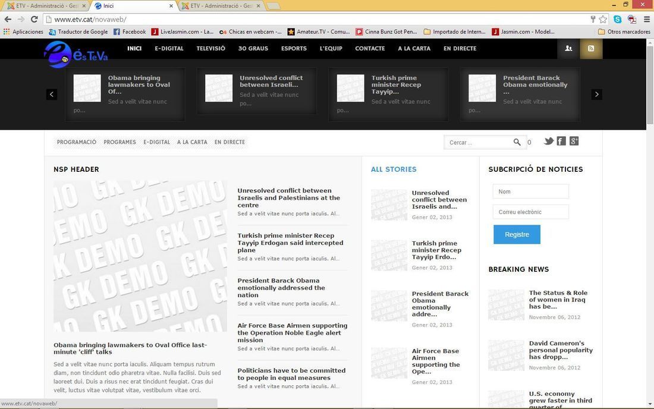Open the user login icon in header
Viewport: 654px width, 409px height.
click(568, 48)
